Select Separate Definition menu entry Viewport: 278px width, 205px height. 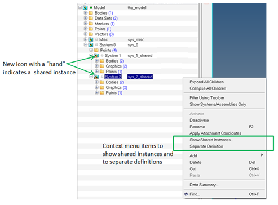[x=206, y=146]
